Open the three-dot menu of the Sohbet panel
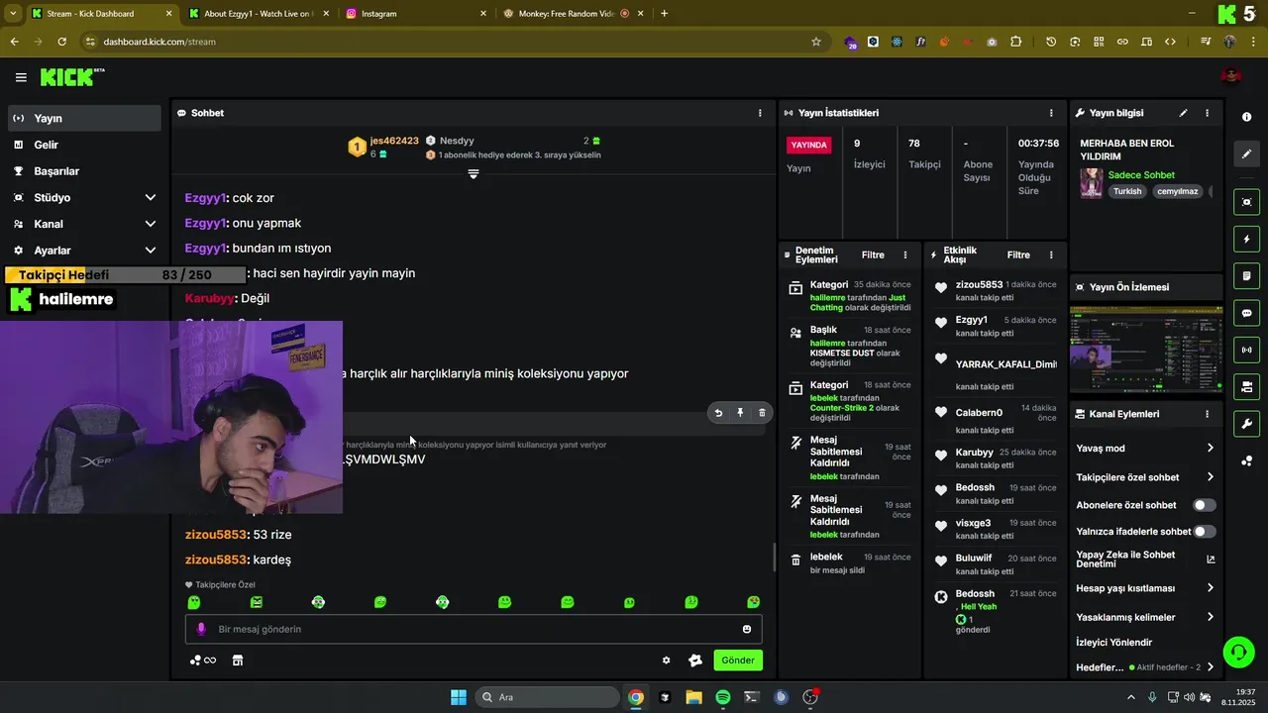The height and width of the screenshot is (713, 1268). (x=760, y=113)
